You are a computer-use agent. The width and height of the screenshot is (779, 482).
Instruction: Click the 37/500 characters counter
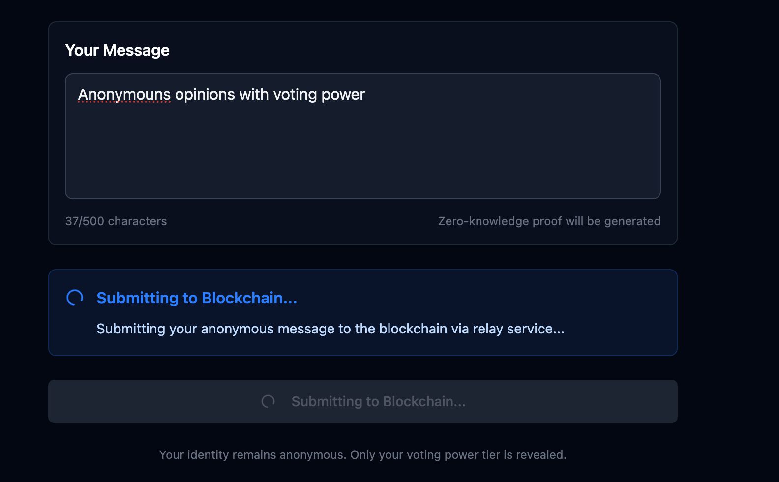click(x=116, y=221)
